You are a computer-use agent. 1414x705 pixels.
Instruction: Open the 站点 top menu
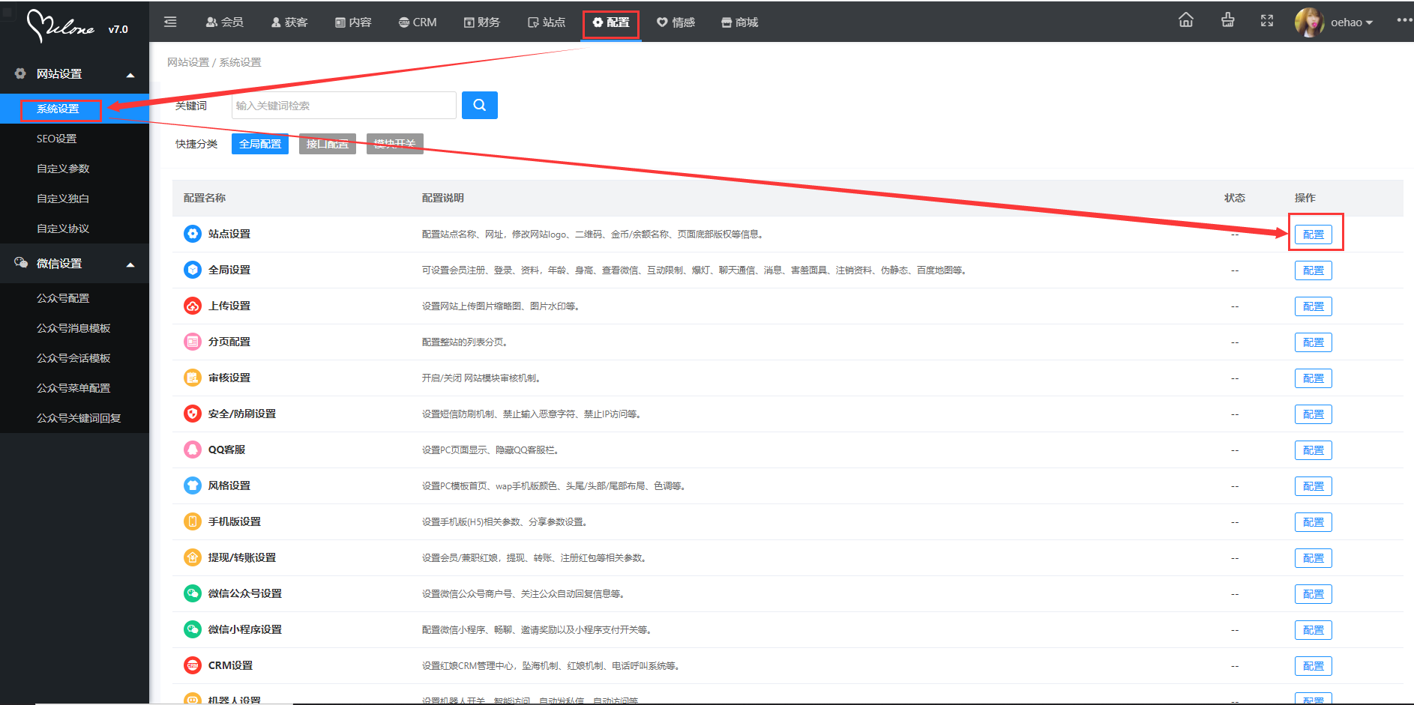[x=547, y=22]
